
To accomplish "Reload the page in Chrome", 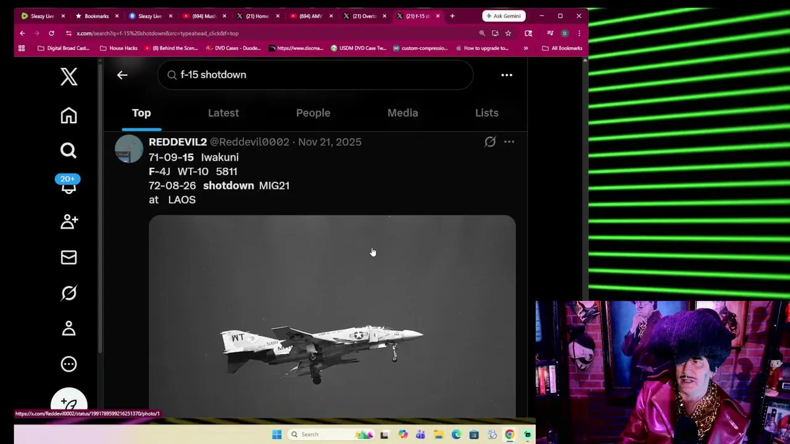I will pyautogui.click(x=51, y=33).
